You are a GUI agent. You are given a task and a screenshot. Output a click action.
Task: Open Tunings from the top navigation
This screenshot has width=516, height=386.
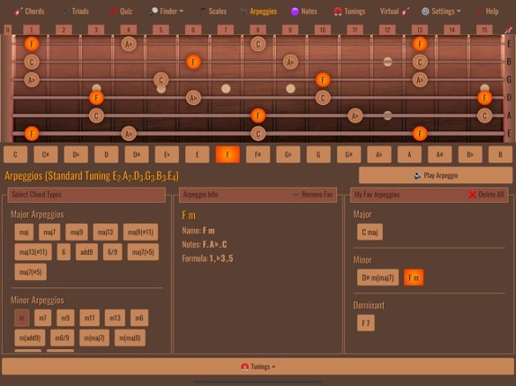[349, 11]
